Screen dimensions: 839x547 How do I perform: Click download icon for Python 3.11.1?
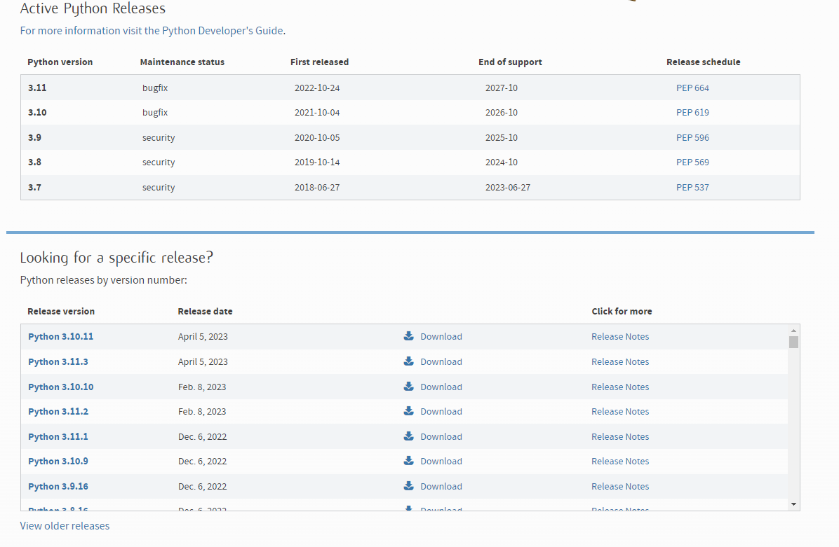409,436
